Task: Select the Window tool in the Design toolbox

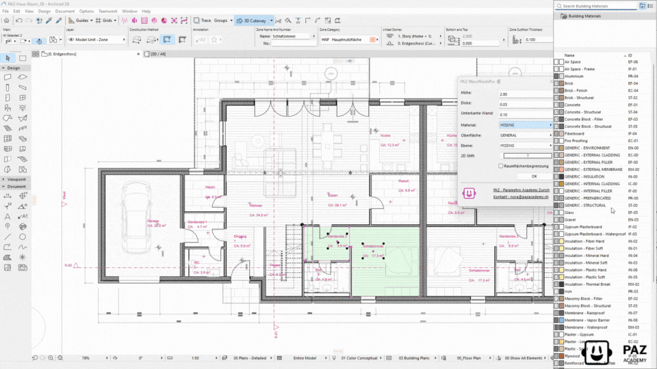Action: [x=23, y=98]
